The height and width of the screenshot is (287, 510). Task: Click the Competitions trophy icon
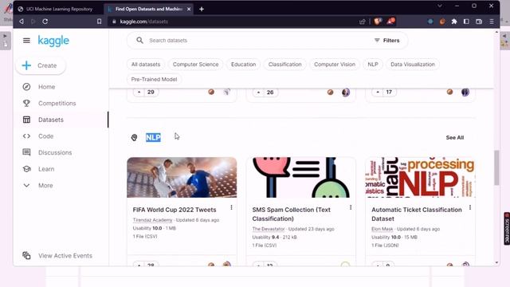(26, 103)
